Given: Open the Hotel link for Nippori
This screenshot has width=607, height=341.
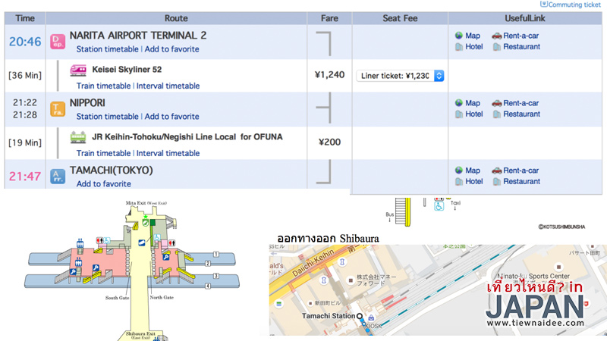Looking at the screenshot, I should 474,114.
